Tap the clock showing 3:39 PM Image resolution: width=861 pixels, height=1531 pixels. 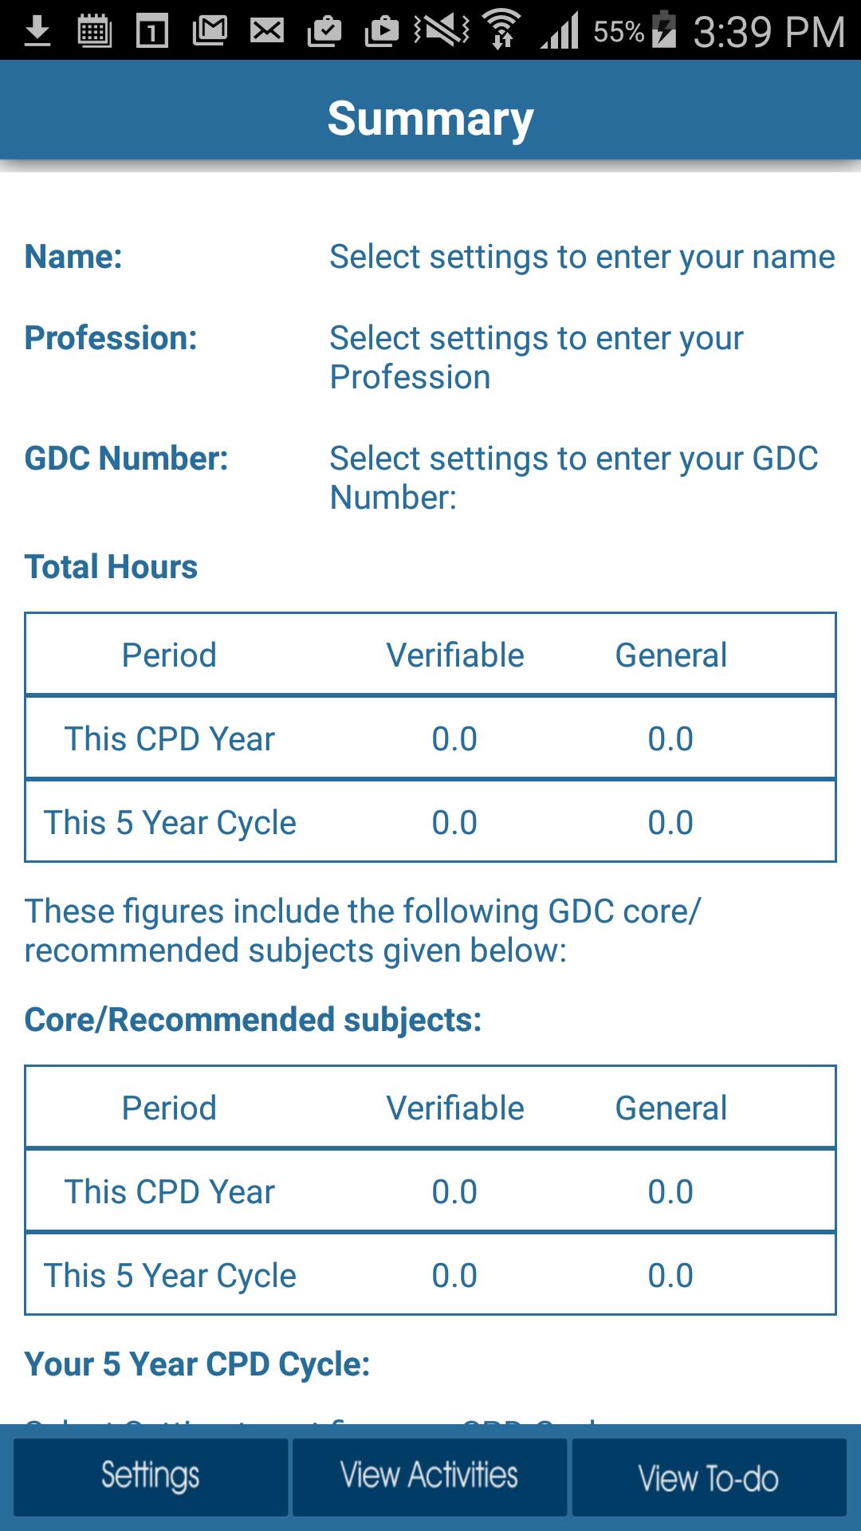click(x=769, y=32)
